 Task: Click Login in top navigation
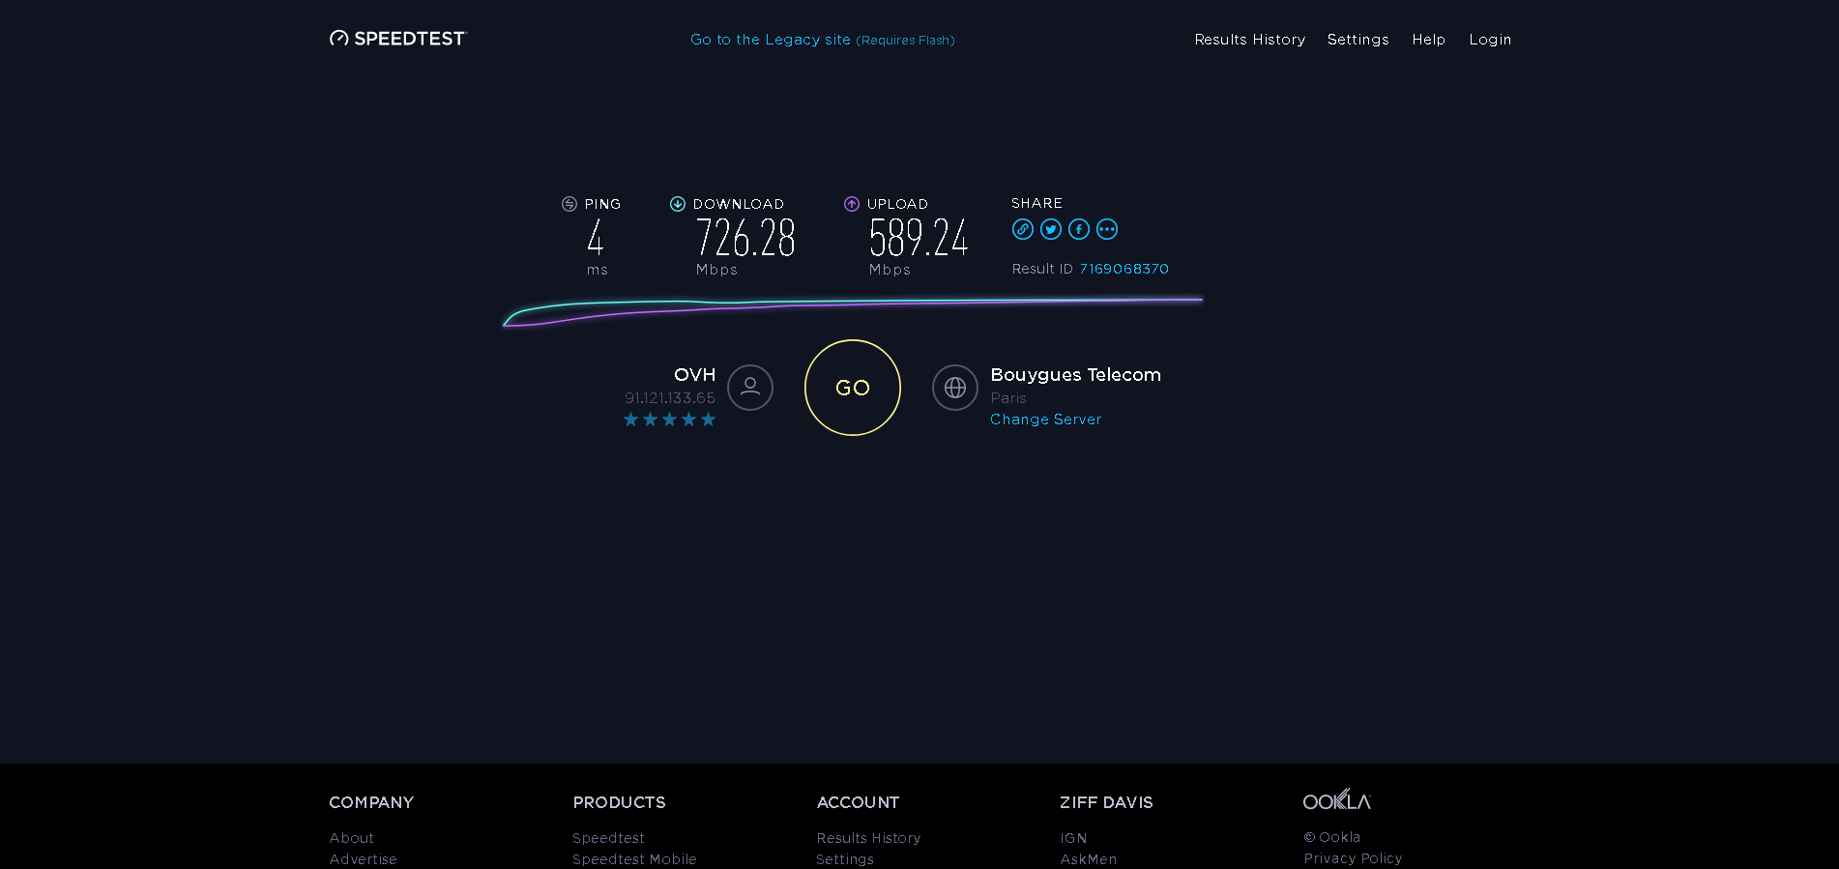pyautogui.click(x=1490, y=40)
